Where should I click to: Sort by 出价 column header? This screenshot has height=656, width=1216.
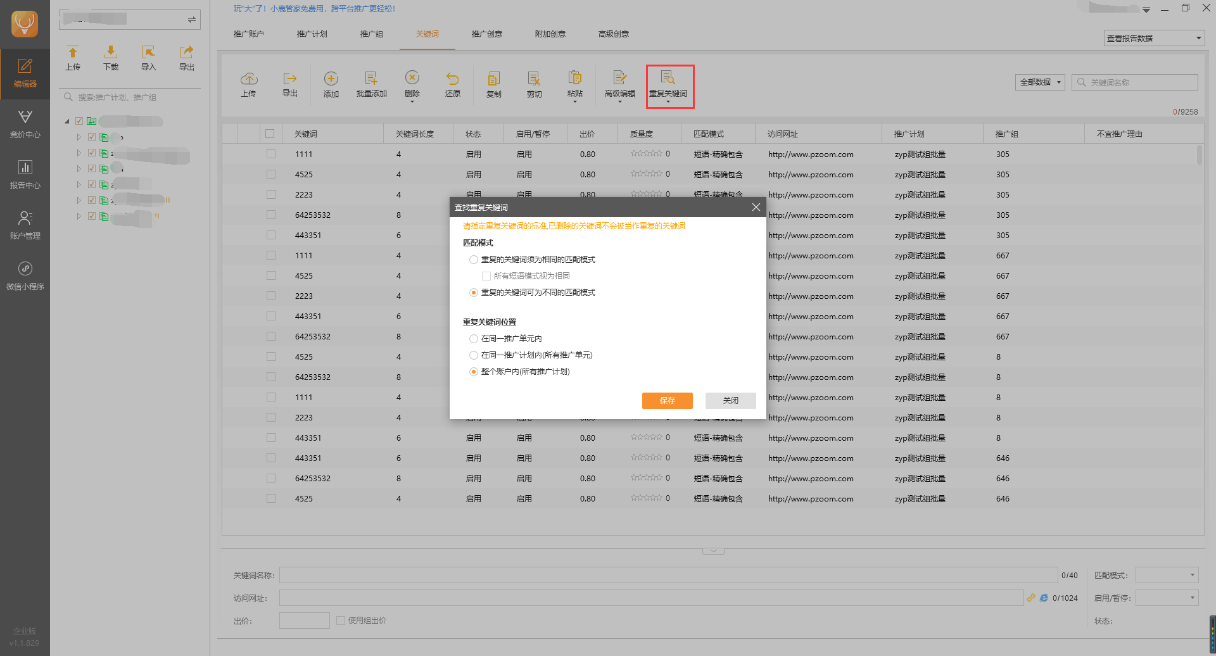pyautogui.click(x=592, y=134)
